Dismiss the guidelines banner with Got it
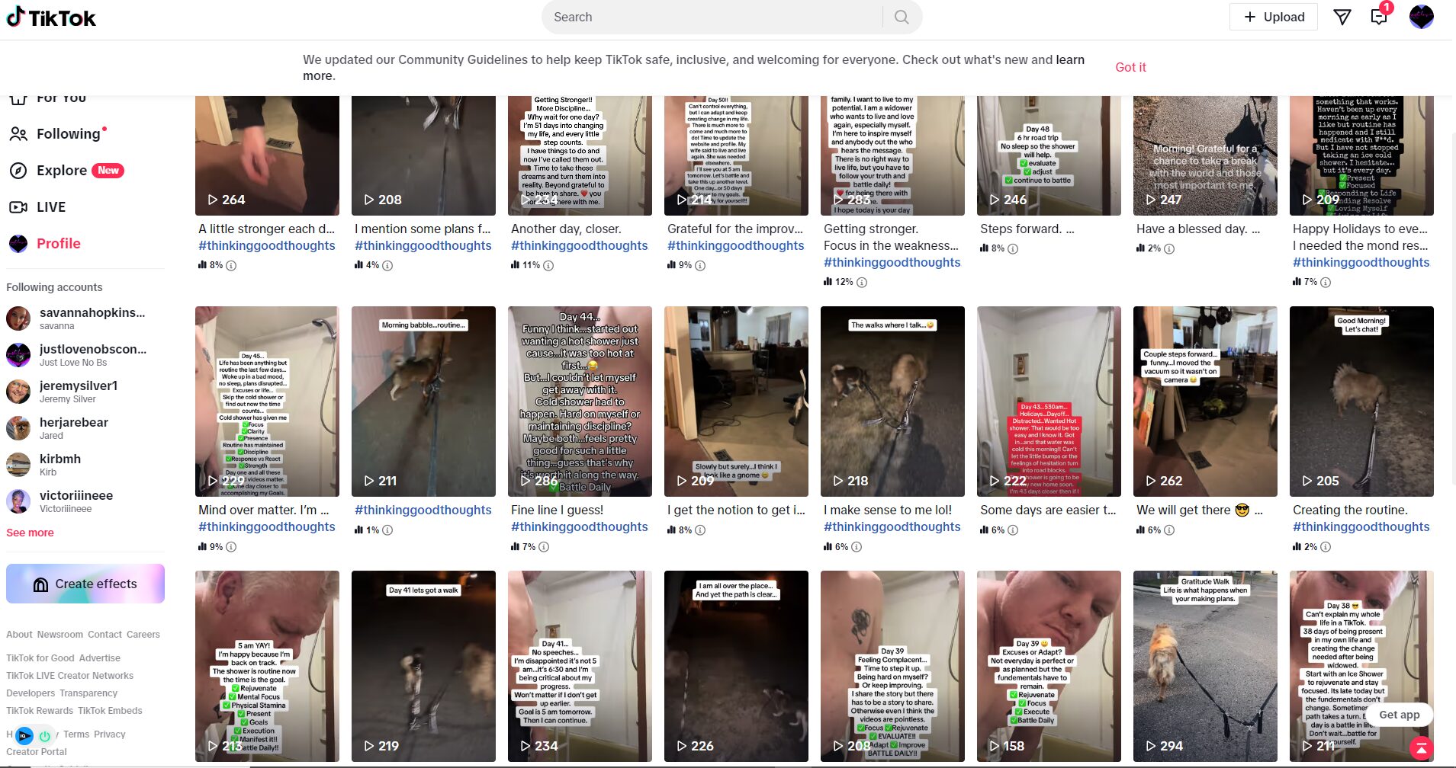Viewport: 1456px width, 768px height. (1130, 67)
